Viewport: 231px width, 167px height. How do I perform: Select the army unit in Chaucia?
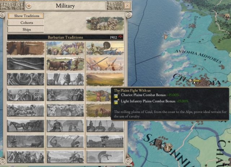tap(196, 81)
